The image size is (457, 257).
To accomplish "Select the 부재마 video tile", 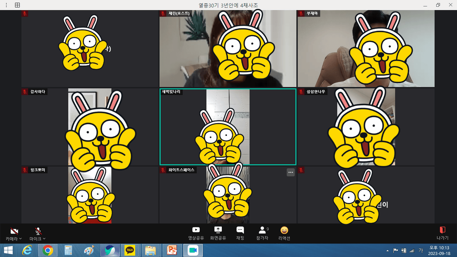I will 366,49.
